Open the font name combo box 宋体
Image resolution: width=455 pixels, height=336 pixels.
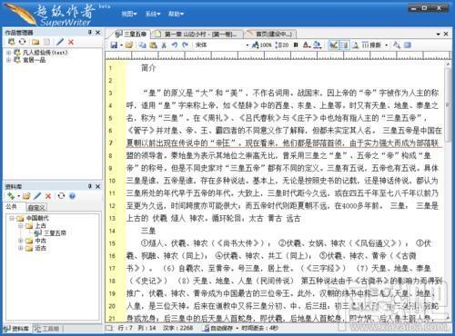click(222, 45)
